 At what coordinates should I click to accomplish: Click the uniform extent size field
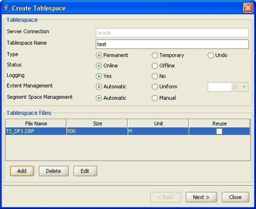[x=220, y=87]
